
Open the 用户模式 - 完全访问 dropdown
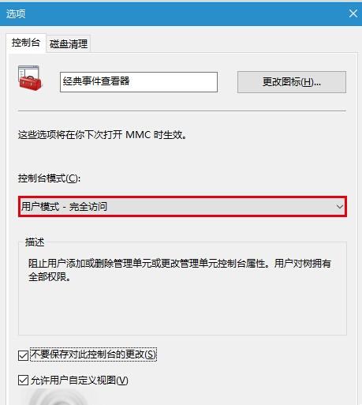click(x=182, y=207)
